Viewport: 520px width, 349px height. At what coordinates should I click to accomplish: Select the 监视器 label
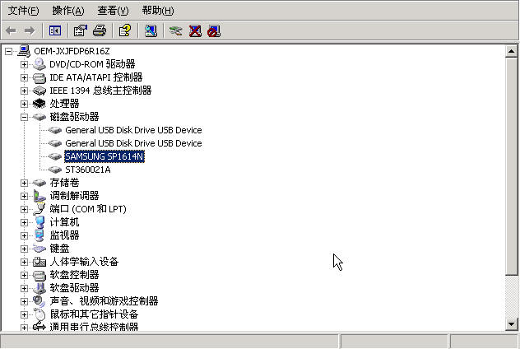point(64,235)
